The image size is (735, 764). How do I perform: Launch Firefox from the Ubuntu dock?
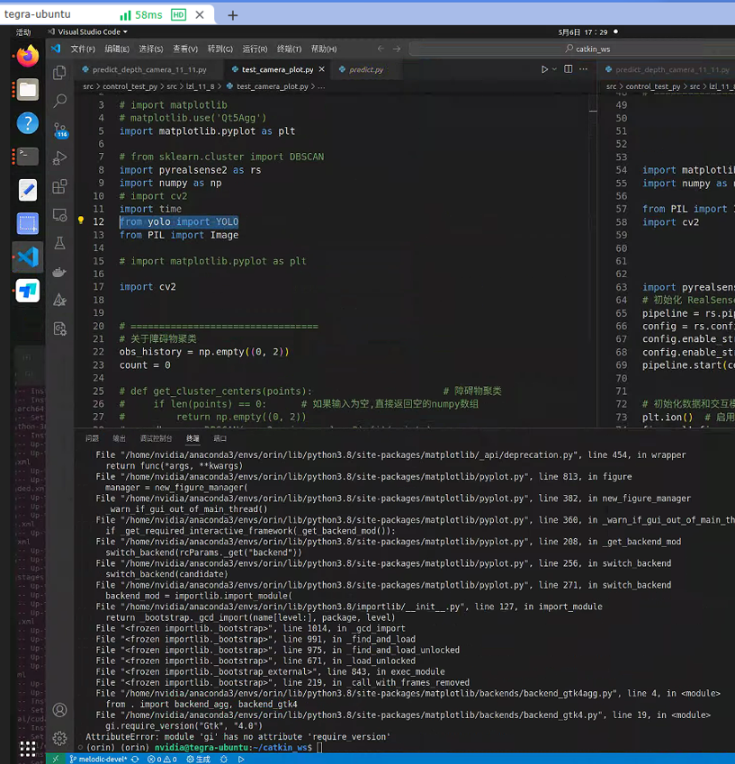pyautogui.click(x=28, y=56)
